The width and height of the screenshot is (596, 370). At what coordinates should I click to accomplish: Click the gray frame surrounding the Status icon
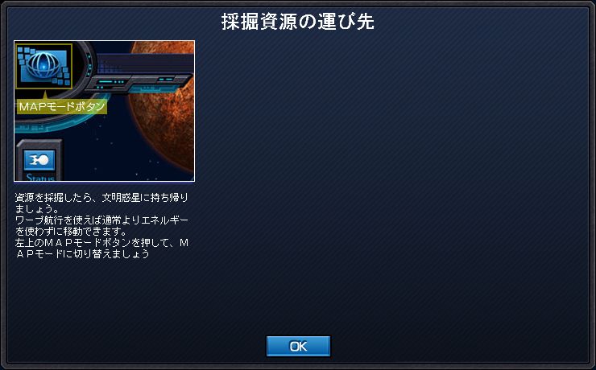(39, 160)
